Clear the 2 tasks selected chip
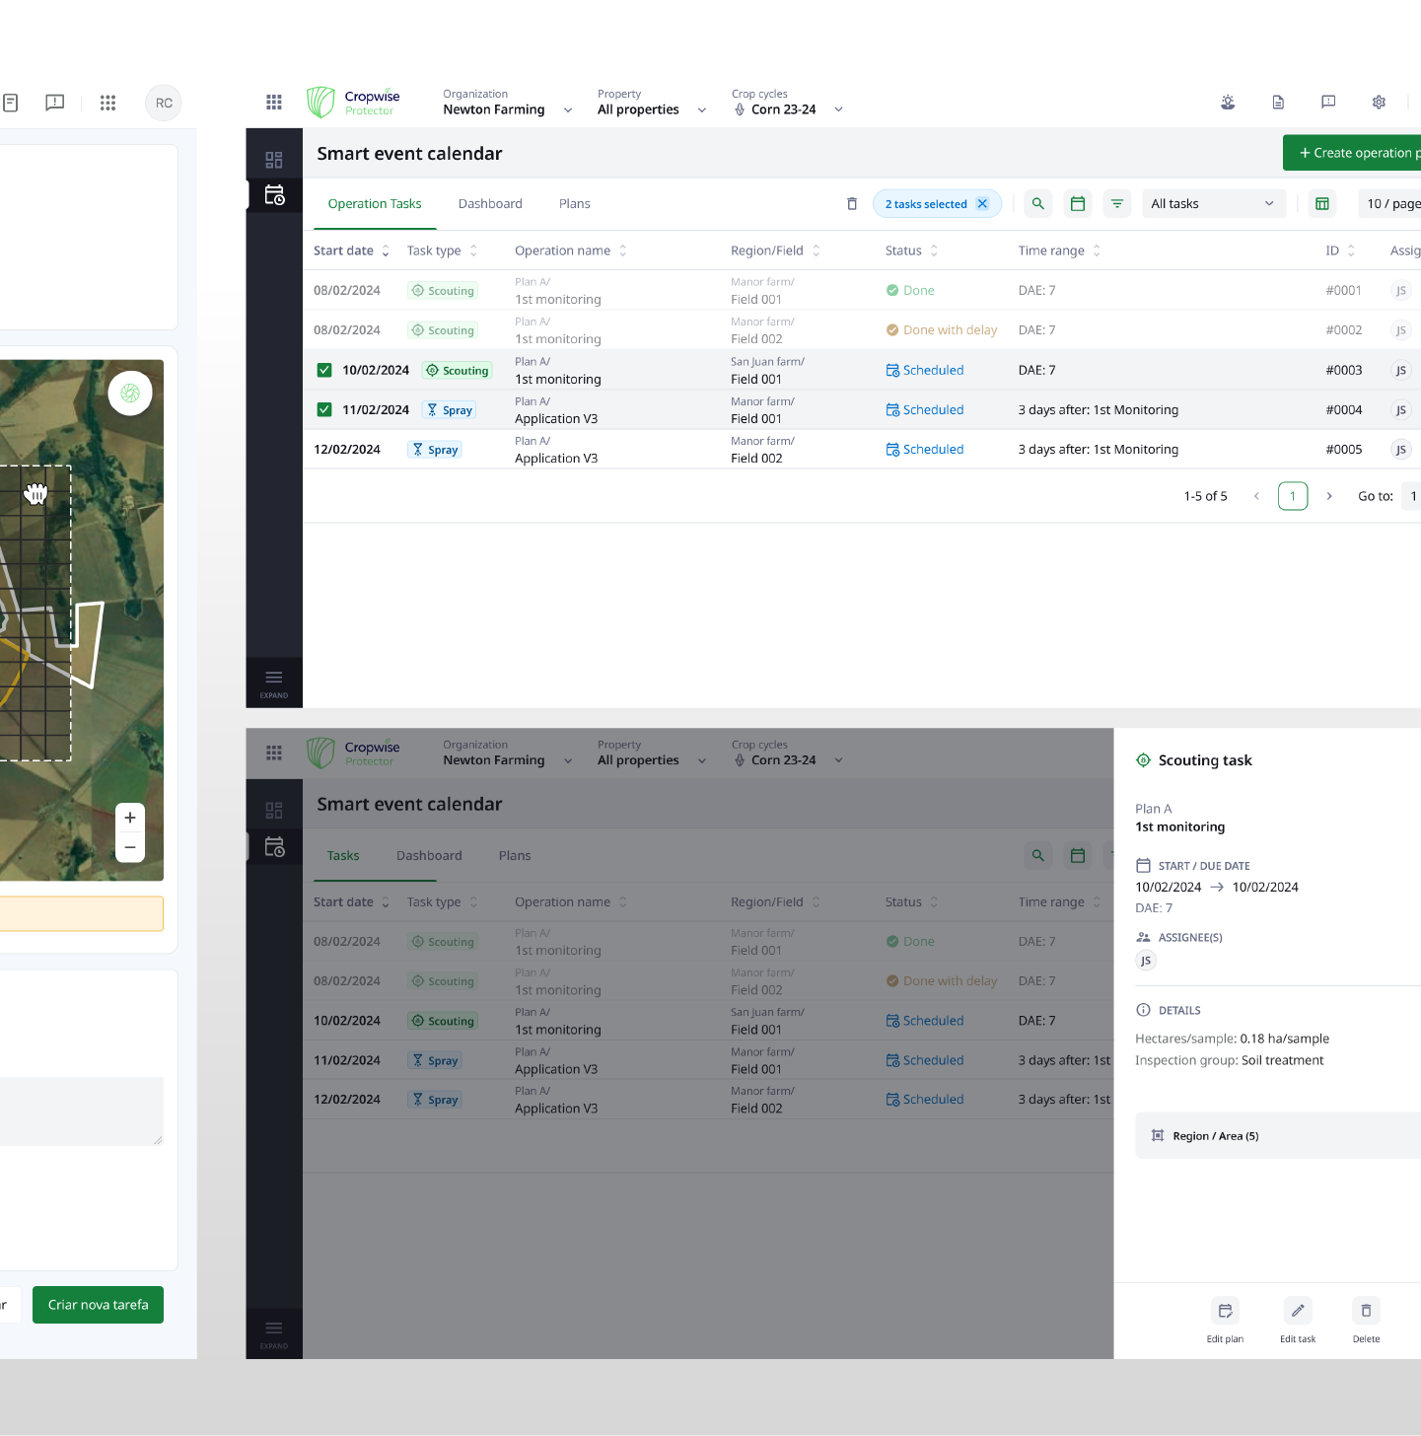1421x1436 pixels. pyautogui.click(x=982, y=204)
